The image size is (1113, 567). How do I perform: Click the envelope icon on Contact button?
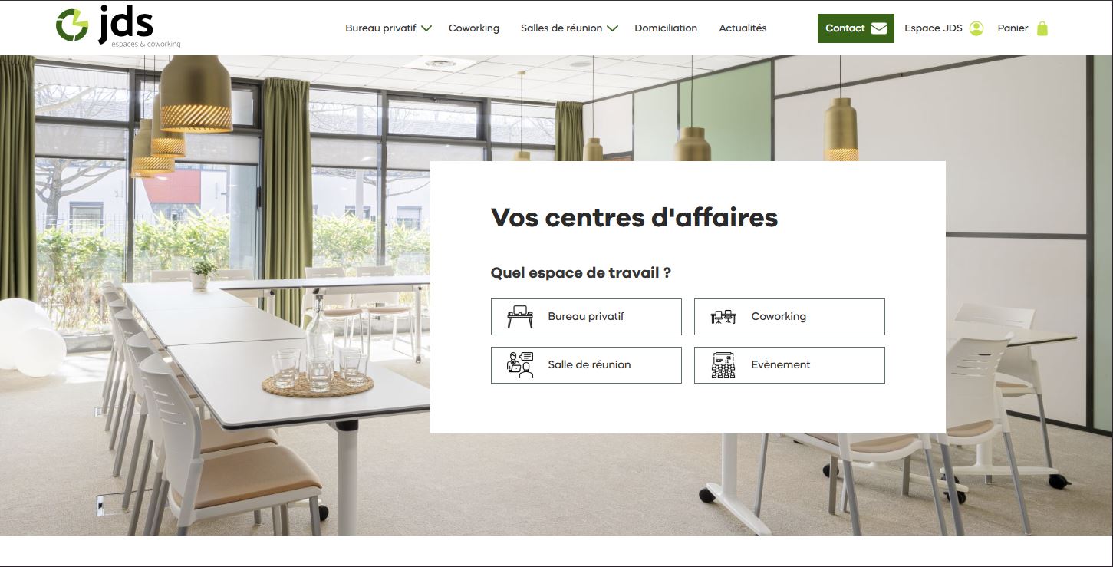tap(879, 28)
